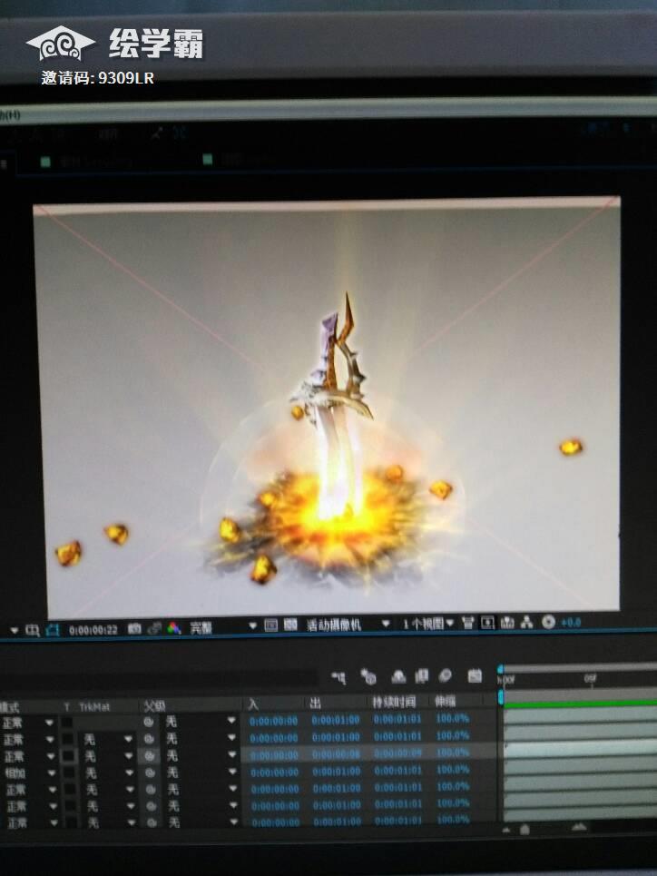Click duration value 0:00:00:09
The width and height of the screenshot is (657, 876).
[x=397, y=753]
